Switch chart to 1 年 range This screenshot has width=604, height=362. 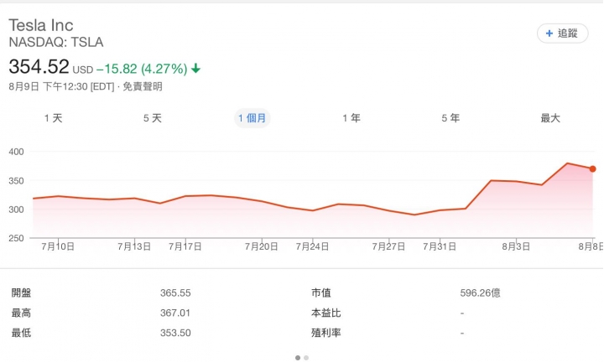tap(351, 118)
